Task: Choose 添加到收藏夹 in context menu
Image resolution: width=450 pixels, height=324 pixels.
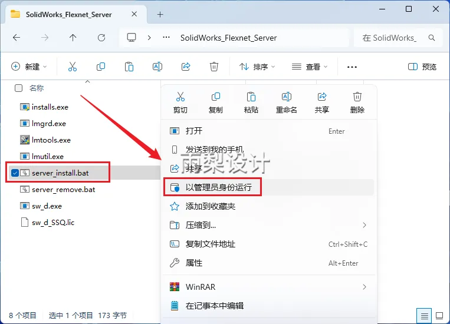Action: (x=269, y=206)
